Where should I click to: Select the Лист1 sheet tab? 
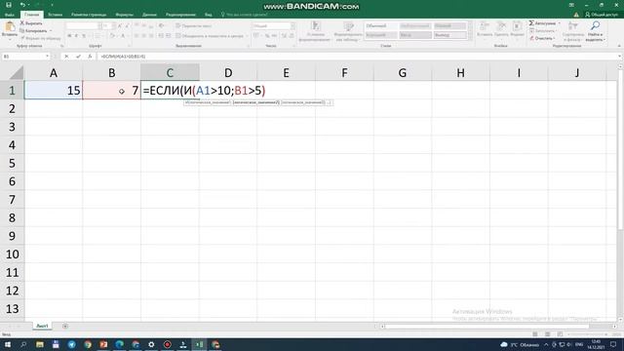tap(42, 326)
